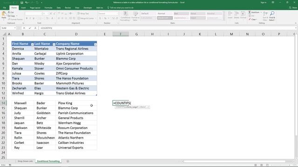This screenshot has width=298, height=167.
Task: Open the Fill Color swatch
Action: tap(47, 19)
